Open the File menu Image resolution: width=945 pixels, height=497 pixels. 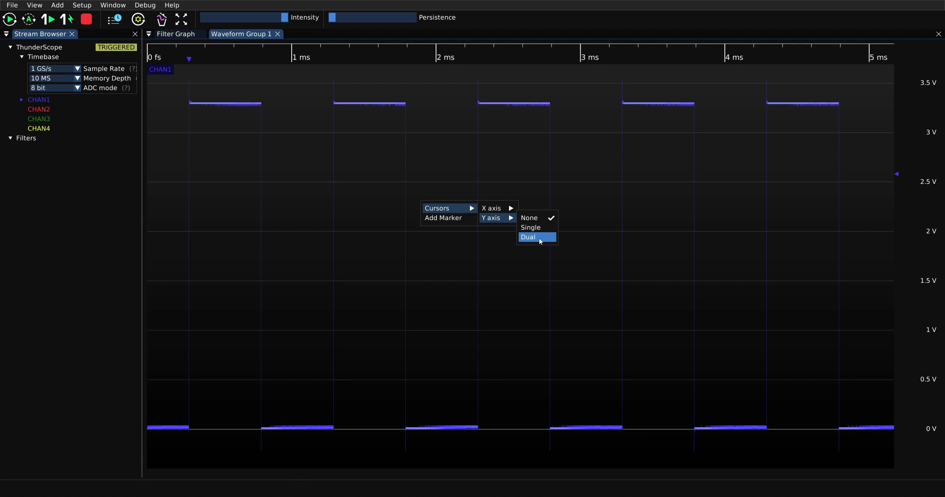12,5
